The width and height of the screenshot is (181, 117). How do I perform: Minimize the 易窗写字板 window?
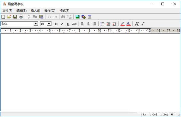click(x=151, y=4)
